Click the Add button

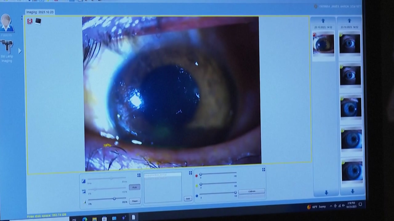click(188, 199)
